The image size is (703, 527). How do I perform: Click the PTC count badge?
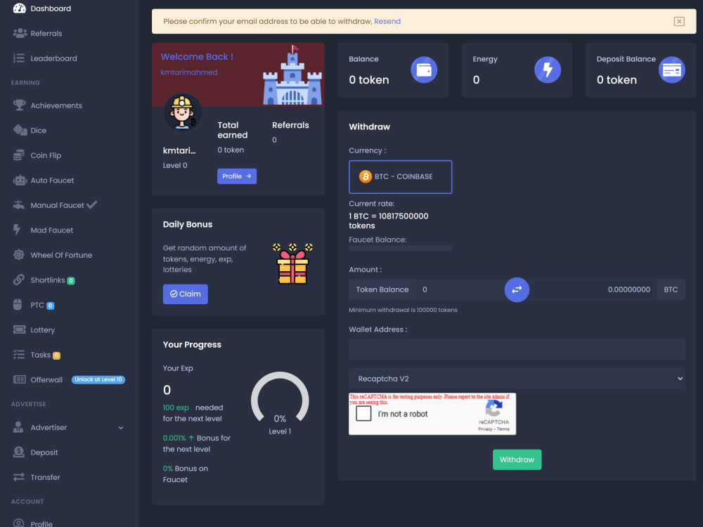pos(50,306)
